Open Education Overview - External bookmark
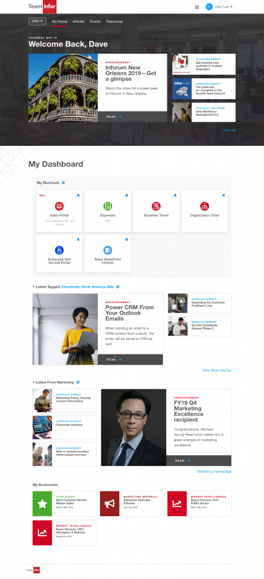 click(x=132, y=503)
